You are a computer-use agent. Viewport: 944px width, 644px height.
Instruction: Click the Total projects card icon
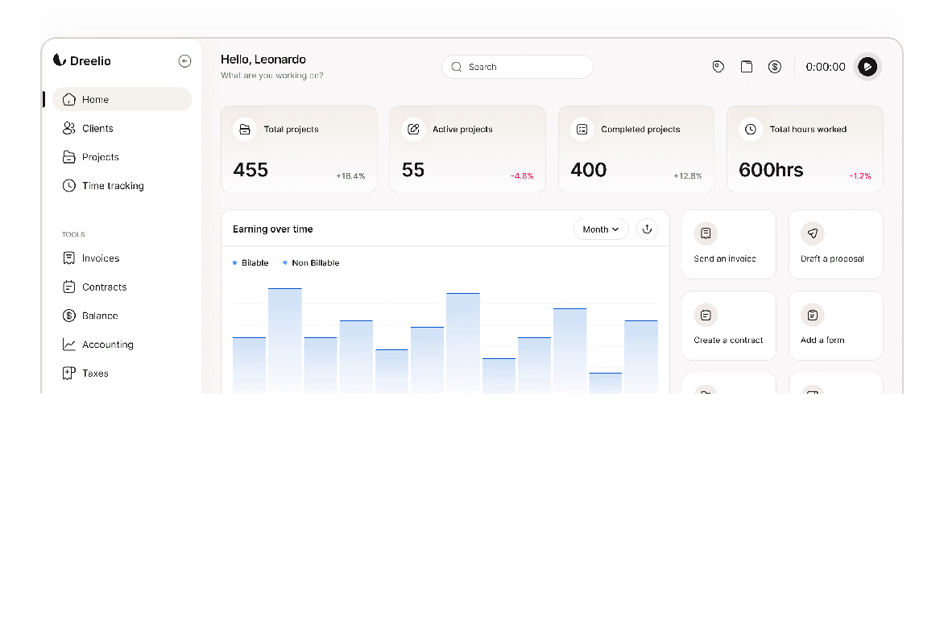[x=244, y=130]
